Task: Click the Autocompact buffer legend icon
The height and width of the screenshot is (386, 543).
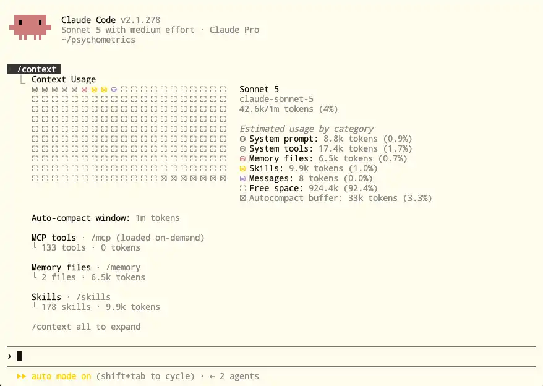Action: click(243, 198)
